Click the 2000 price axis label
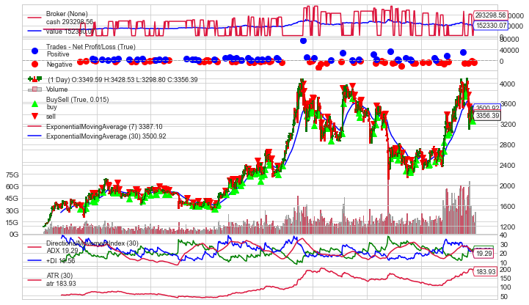Viewport: 529px width, 305px height. point(507,186)
